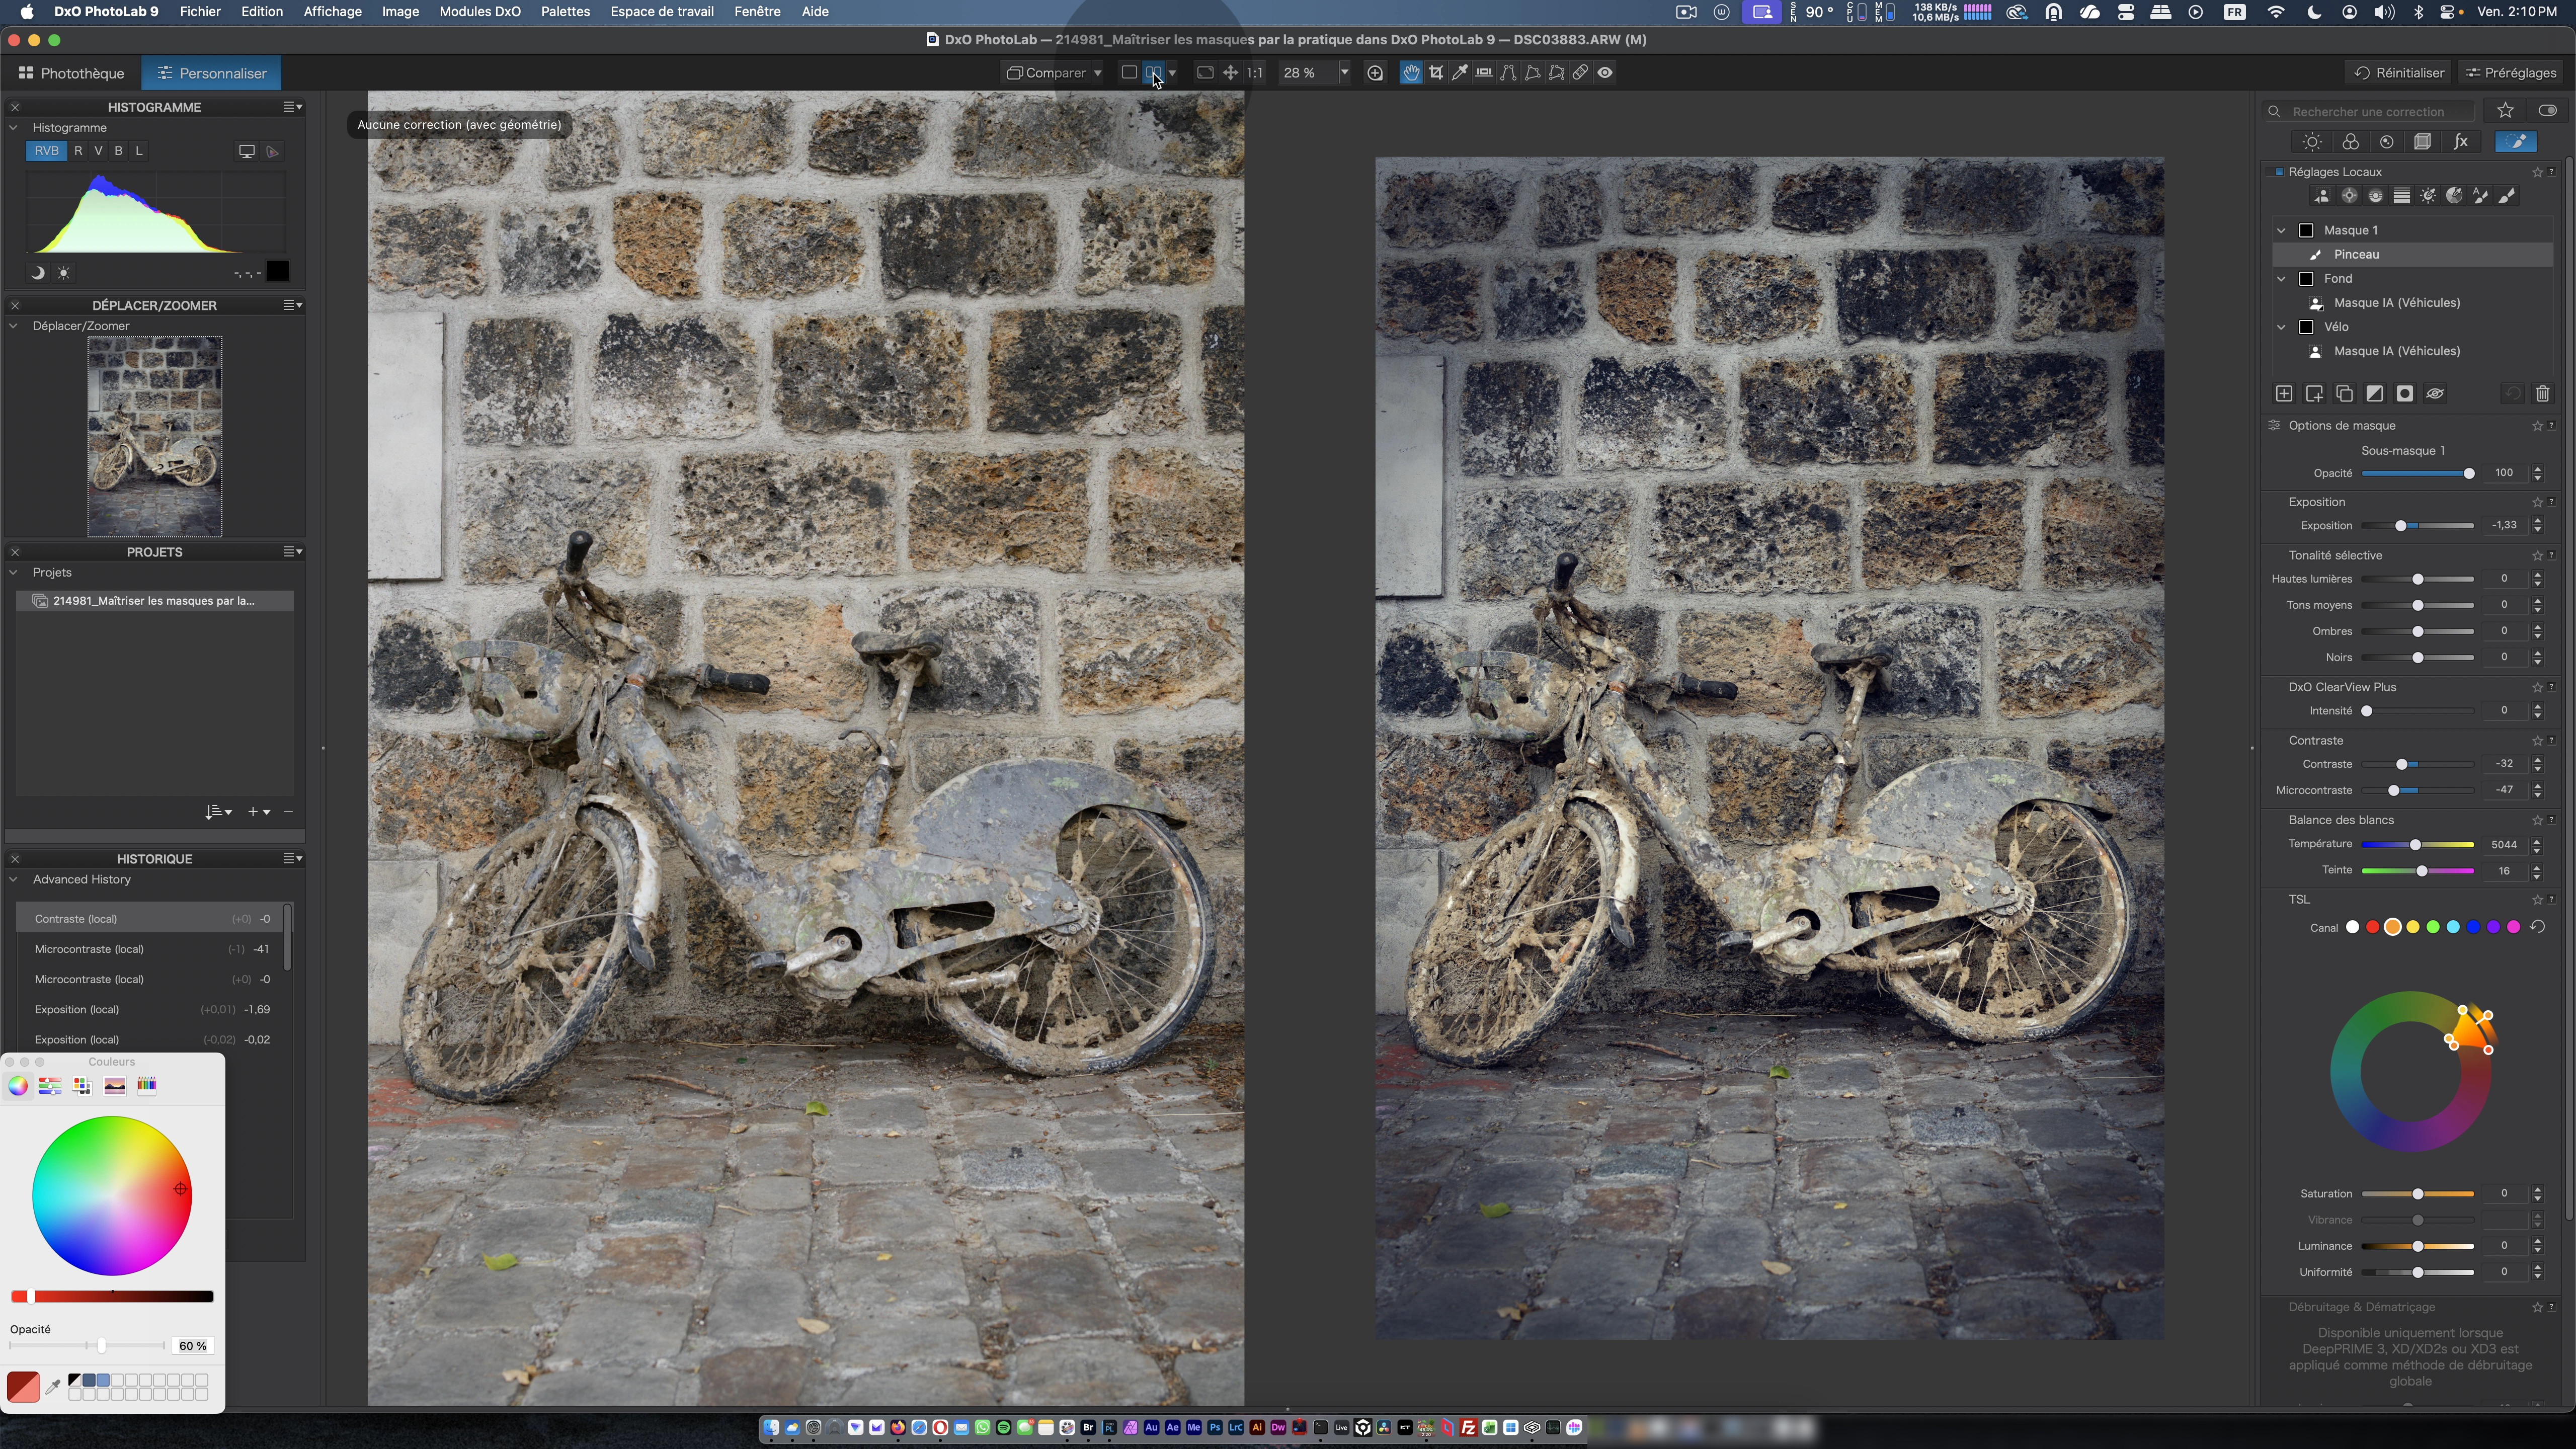
Task: Open the Palettes menu
Action: click(x=565, y=11)
